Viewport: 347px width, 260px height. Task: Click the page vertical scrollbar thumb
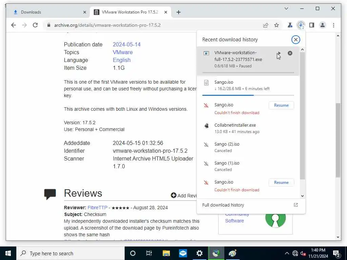338,140
